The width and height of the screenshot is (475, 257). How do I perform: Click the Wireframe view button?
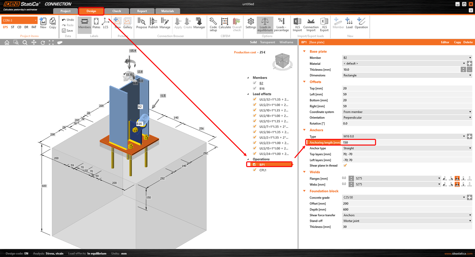point(286,42)
